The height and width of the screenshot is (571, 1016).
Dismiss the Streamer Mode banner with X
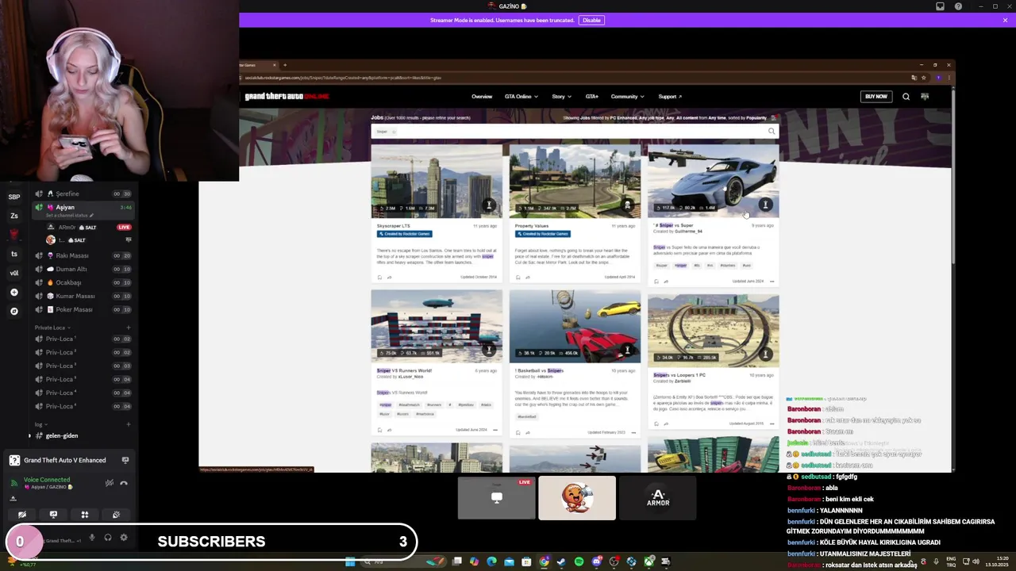(x=1005, y=20)
